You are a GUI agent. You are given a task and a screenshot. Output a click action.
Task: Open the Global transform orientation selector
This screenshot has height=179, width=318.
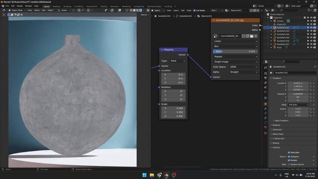[64, 10]
